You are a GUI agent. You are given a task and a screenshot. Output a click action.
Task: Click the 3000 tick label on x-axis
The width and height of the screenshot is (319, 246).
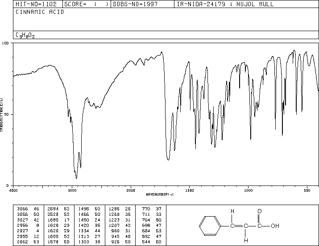tap(72, 190)
